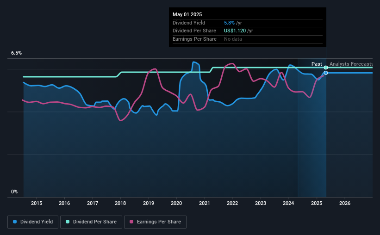This screenshot has height=235, width=380.
Task: Click the 2021 x-axis label
Action: 205,203
